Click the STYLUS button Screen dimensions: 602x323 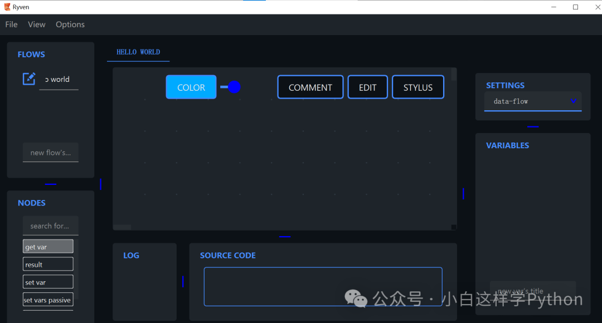point(417,87)
